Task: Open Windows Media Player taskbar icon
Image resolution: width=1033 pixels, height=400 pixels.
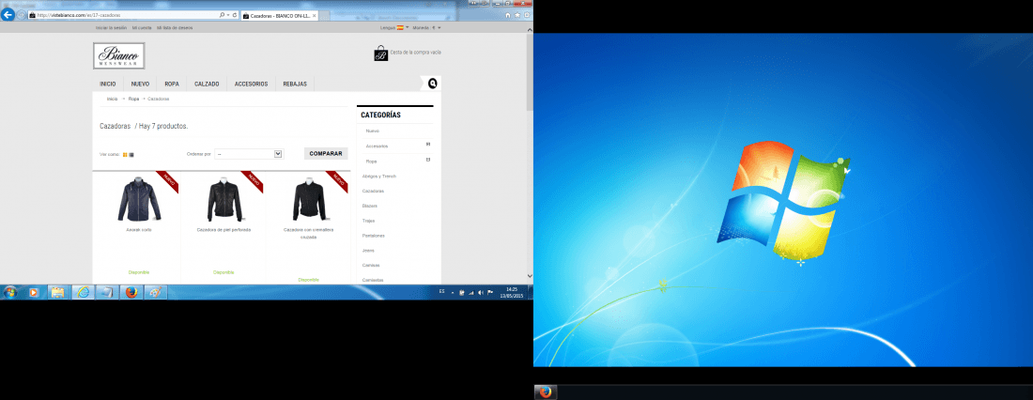Action: (34, 293)
